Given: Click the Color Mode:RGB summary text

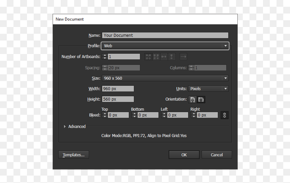Looking at the screenshot, I should 144,136.
